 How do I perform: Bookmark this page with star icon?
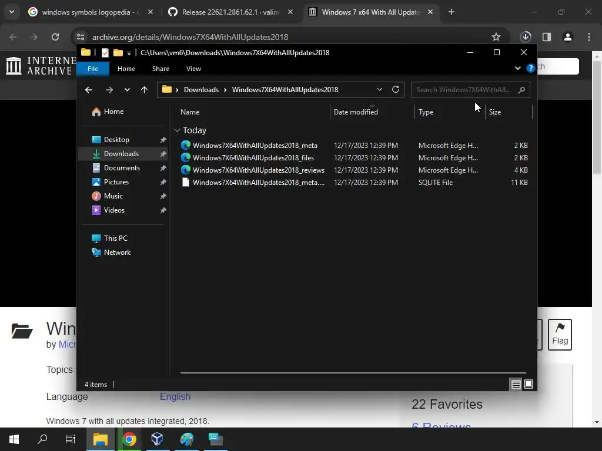tap(496, 37)
